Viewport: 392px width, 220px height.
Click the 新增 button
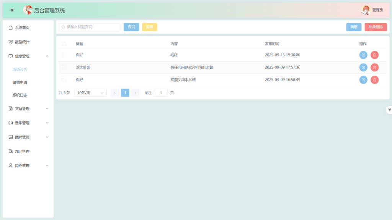pyautogui.click(x=353, y=27)
